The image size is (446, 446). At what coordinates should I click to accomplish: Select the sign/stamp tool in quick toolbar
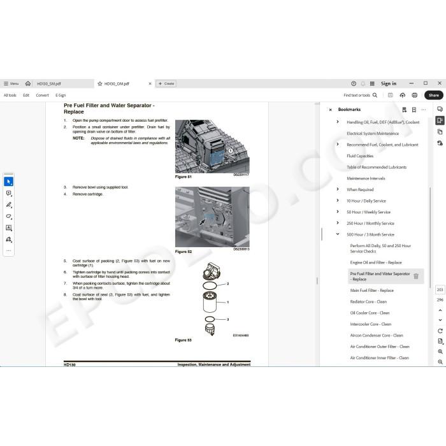coord(8,240)
